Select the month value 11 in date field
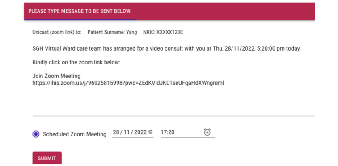The width and height of the screenshot is (338, 166). 127,132
